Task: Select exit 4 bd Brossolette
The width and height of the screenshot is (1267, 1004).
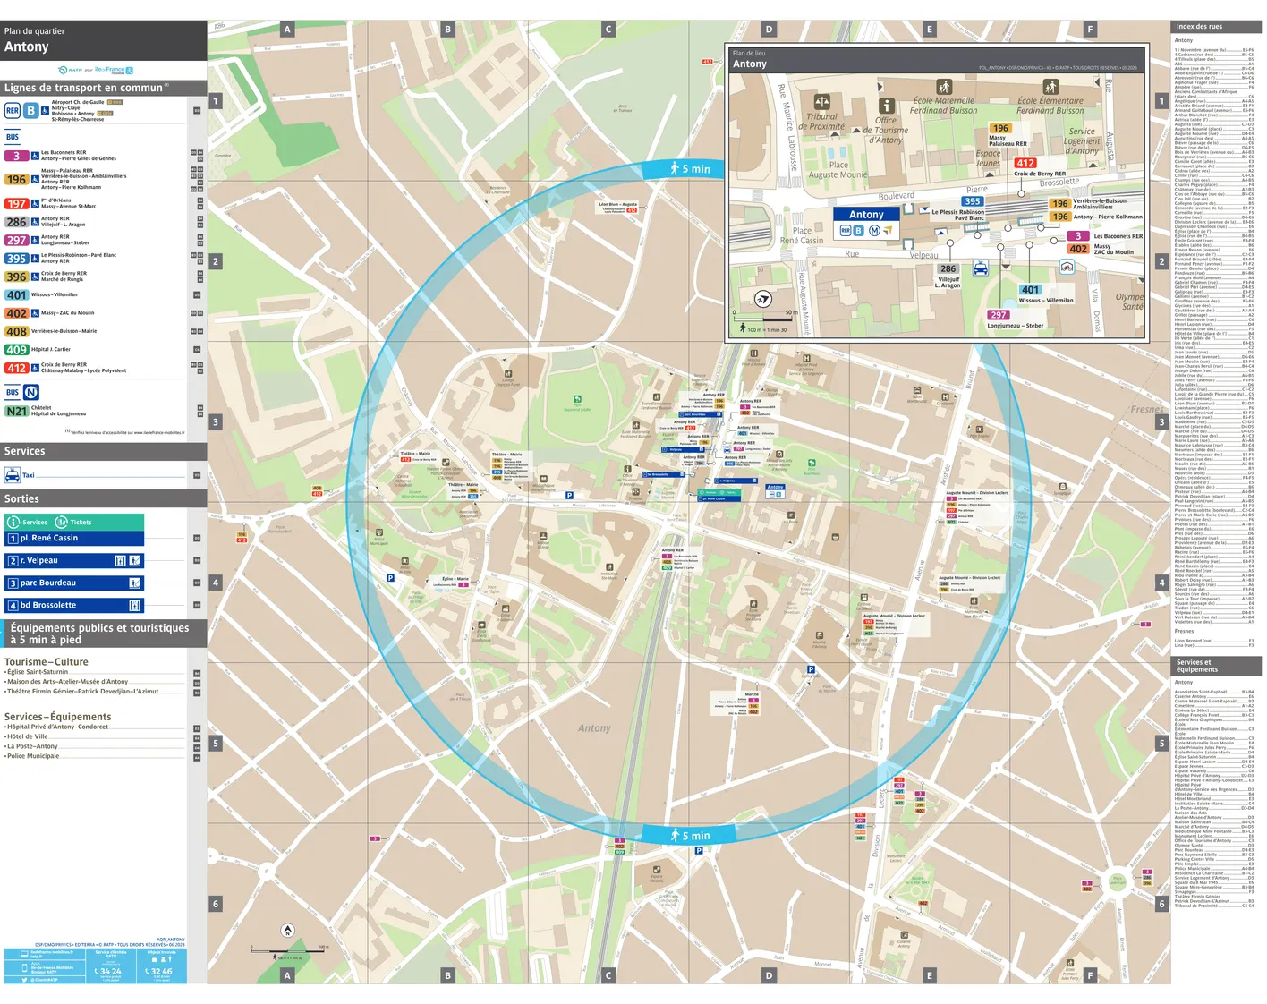Action: pyautogui.click(x=74, y=606)
